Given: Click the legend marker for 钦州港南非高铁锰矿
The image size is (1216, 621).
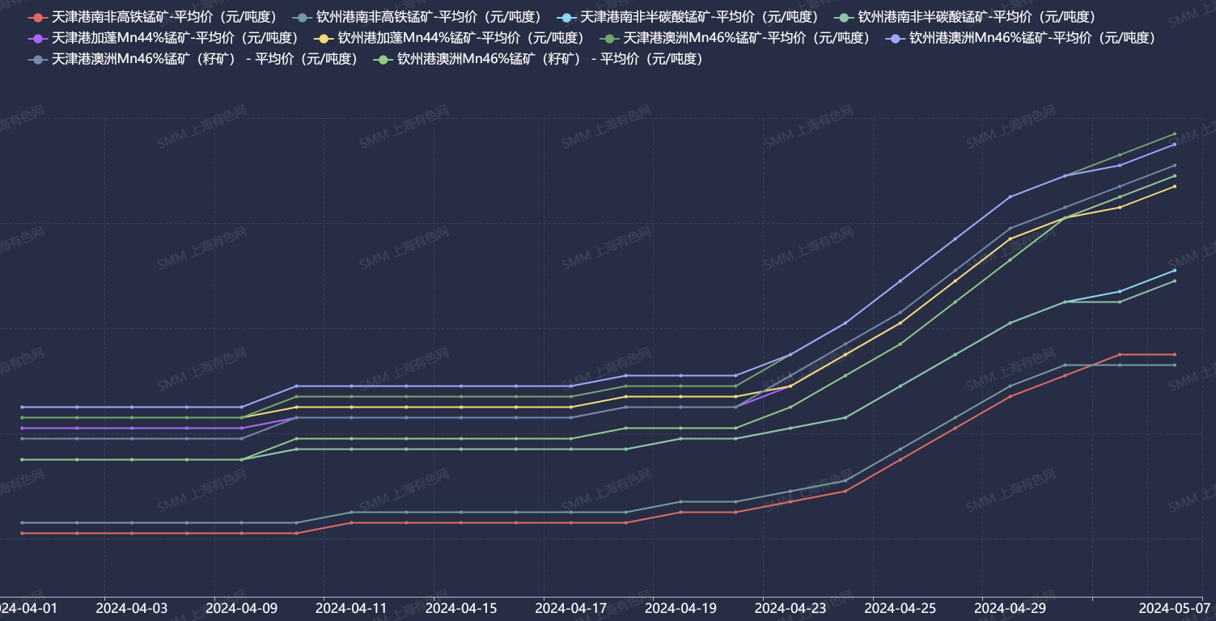Looking at the screenshot, I should (x=302, y=17).
